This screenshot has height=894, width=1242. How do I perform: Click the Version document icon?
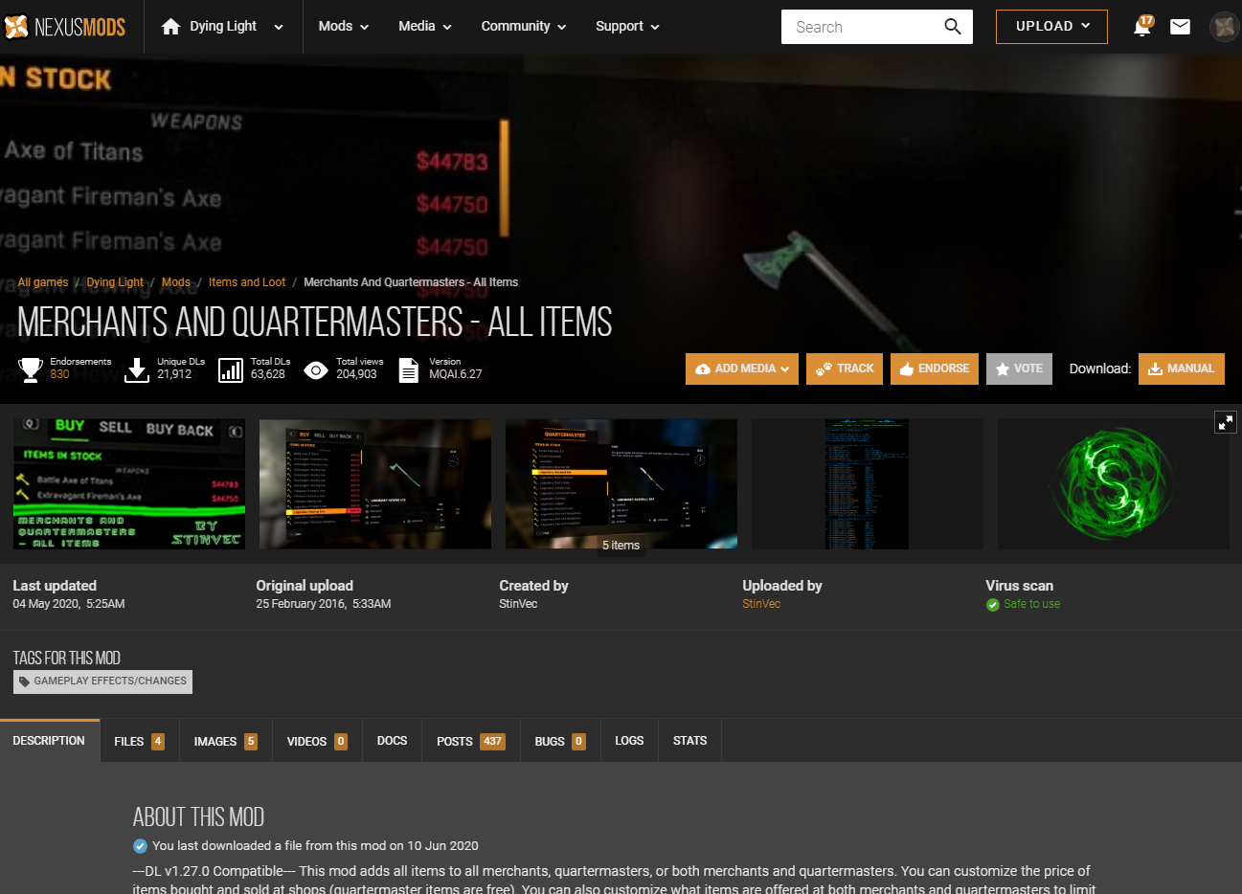[409, 369]
